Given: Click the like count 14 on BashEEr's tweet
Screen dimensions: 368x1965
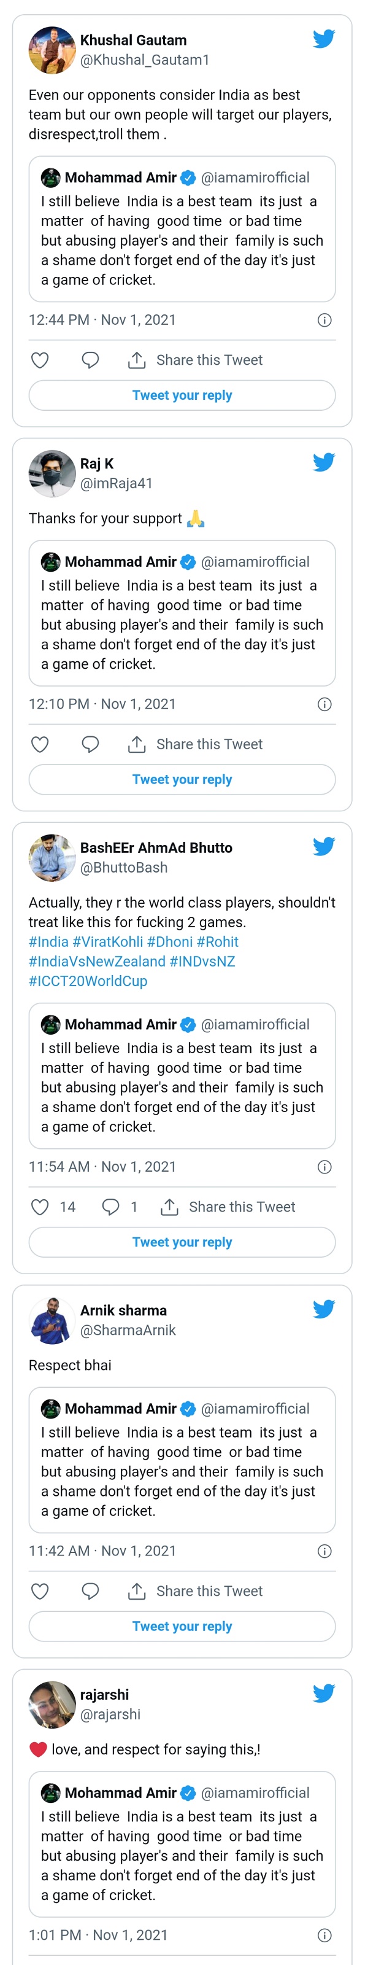Looking at the screenshot, I should coord(68,1206).
